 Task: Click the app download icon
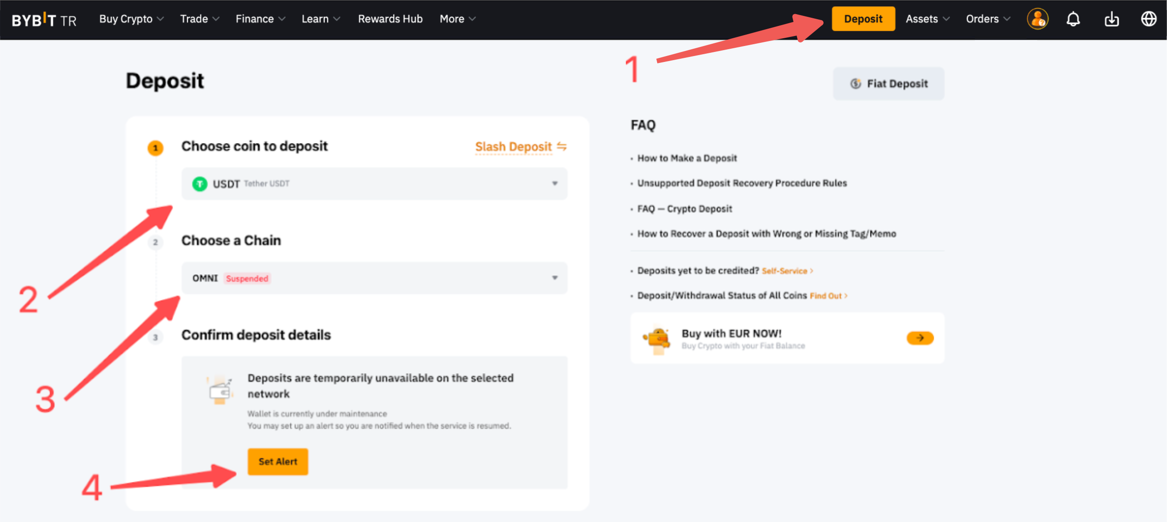[x=1111, y=19]
